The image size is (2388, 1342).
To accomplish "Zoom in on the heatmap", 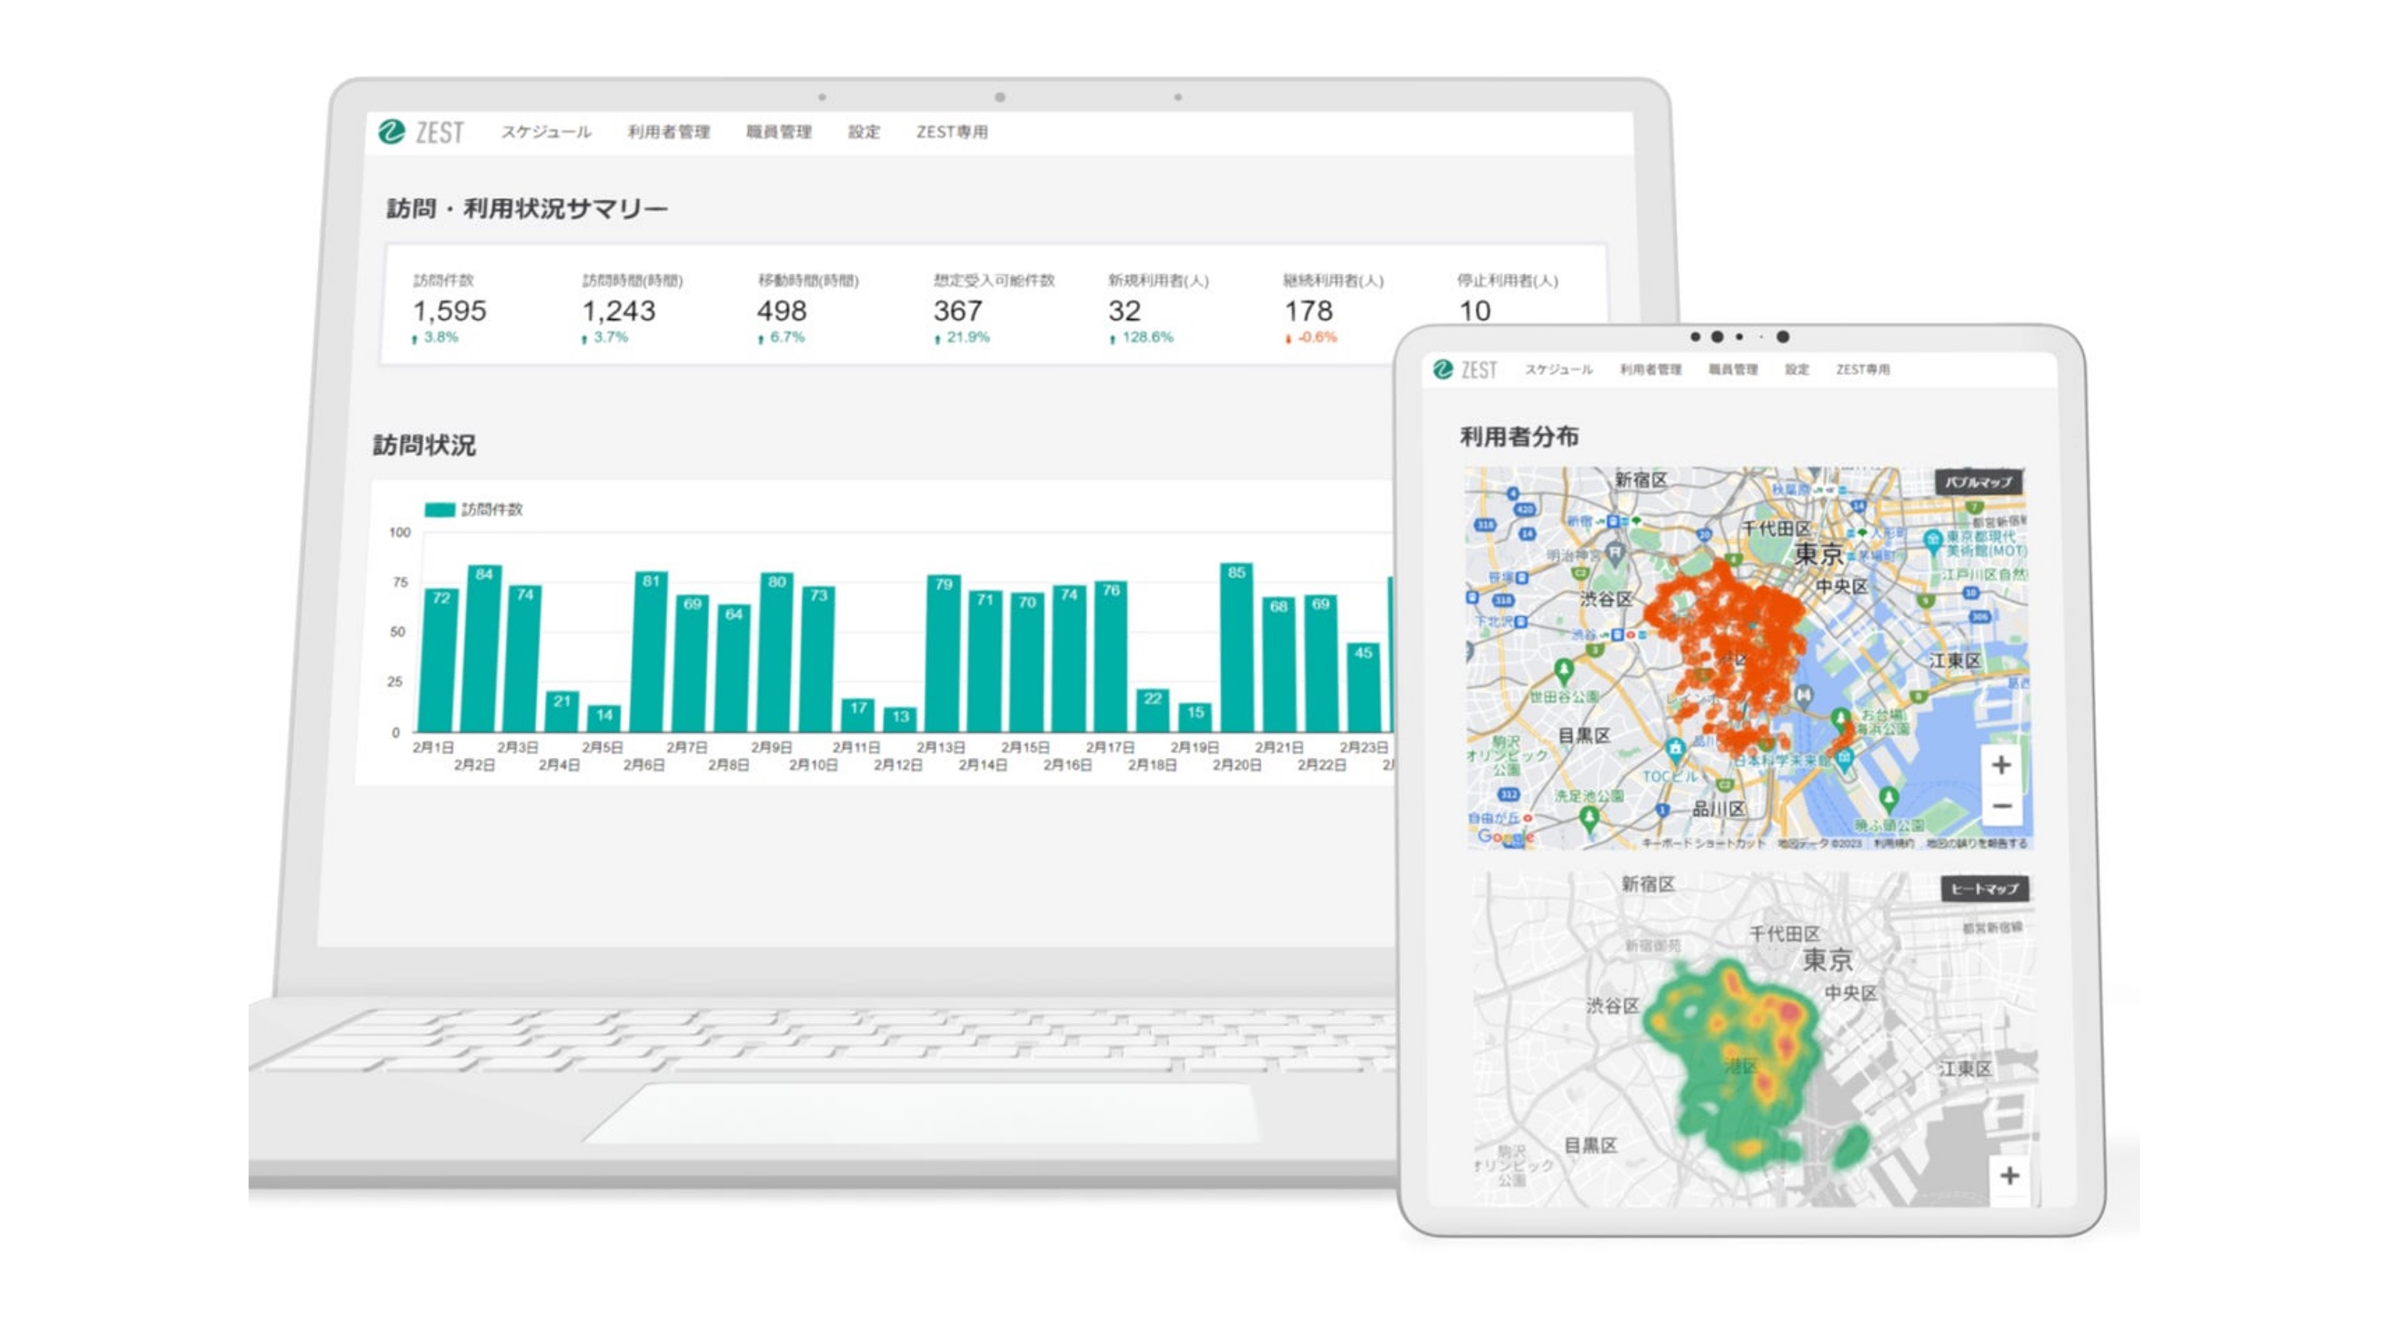I will coord(2009,1176).
